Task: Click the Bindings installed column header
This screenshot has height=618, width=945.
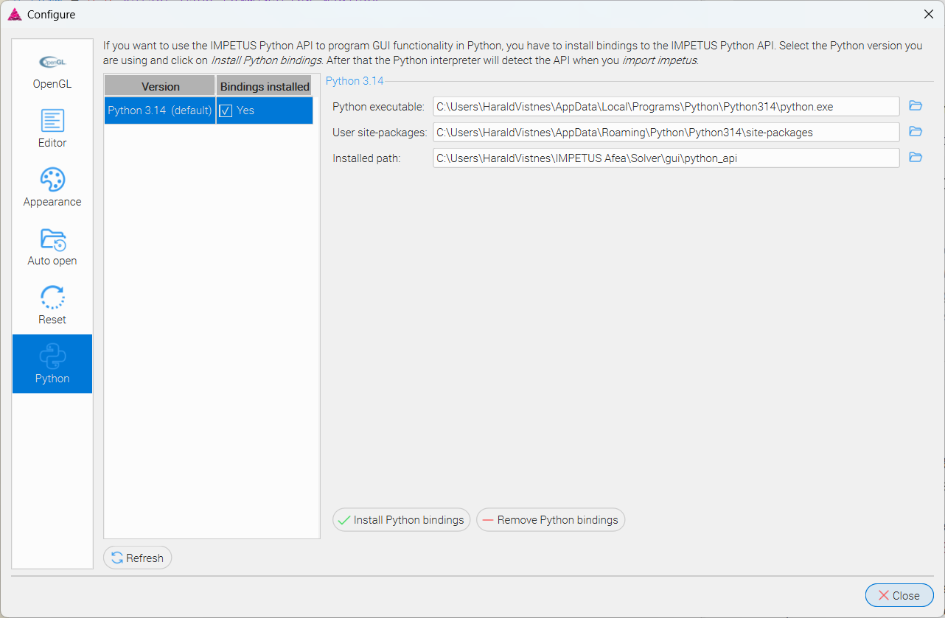Action: 265,86
